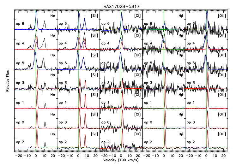
Task: Click the [OI] label in the ap 5 panel
Action: point(137,55)
